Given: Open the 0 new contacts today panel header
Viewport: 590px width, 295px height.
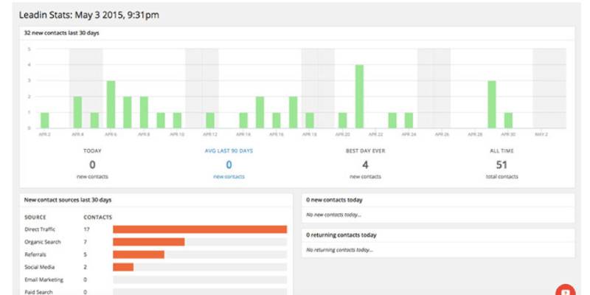Looking at the screenshot, I should click(438, 200).
